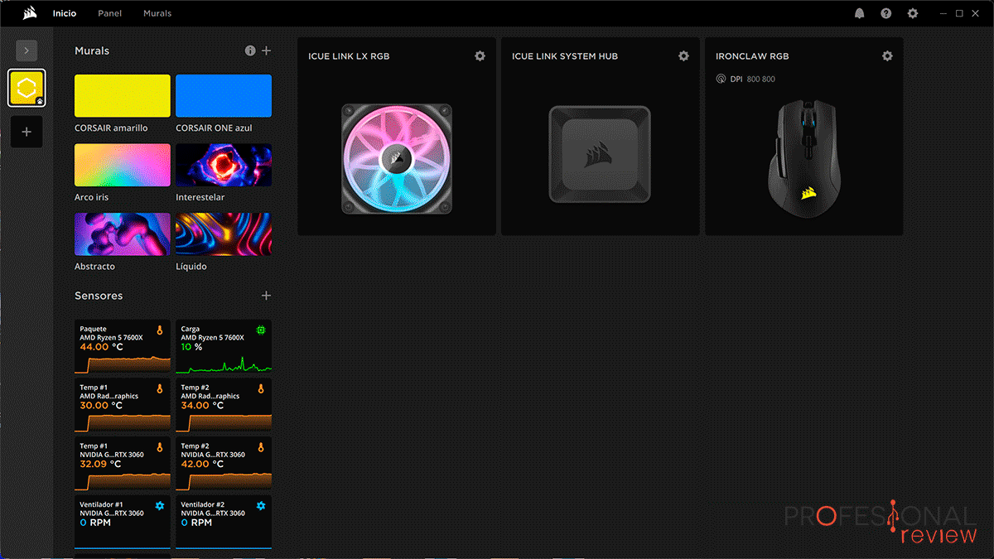Click the DPI indicator icon on IRONCLAW
The image size is (994, 559).
720,79
